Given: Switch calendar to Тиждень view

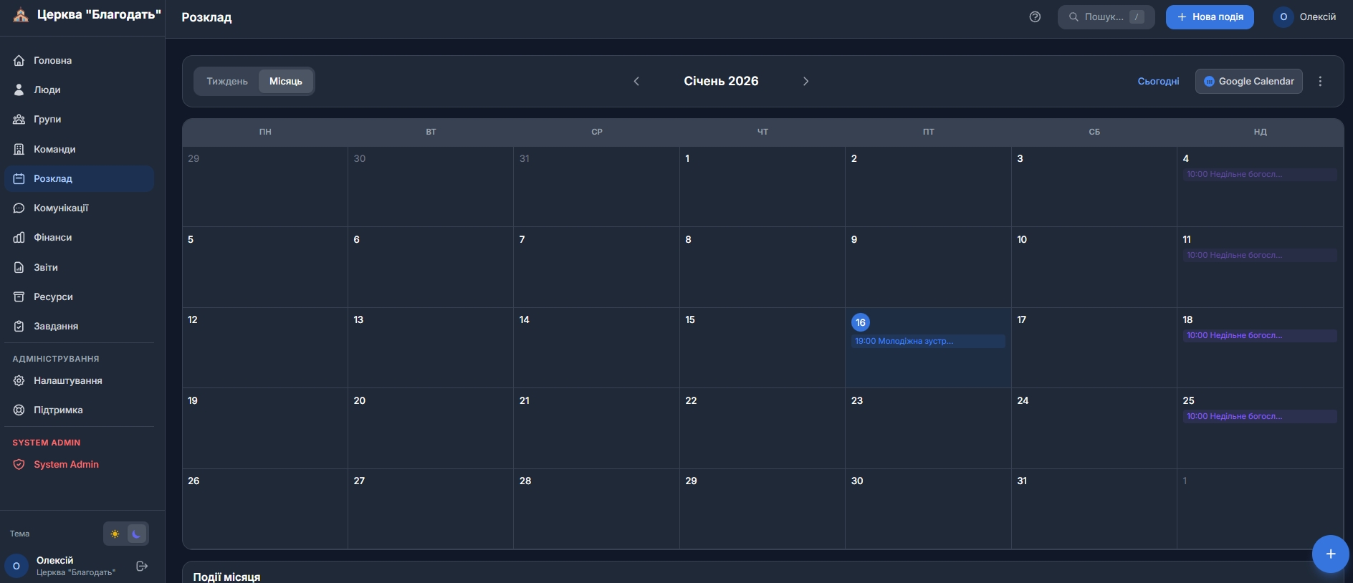Looking at the screenshot, I should click(x=227, y=82).
